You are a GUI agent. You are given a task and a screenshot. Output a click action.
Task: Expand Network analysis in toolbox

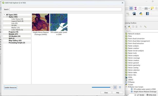pyautogui.click(x=134, y=34)
